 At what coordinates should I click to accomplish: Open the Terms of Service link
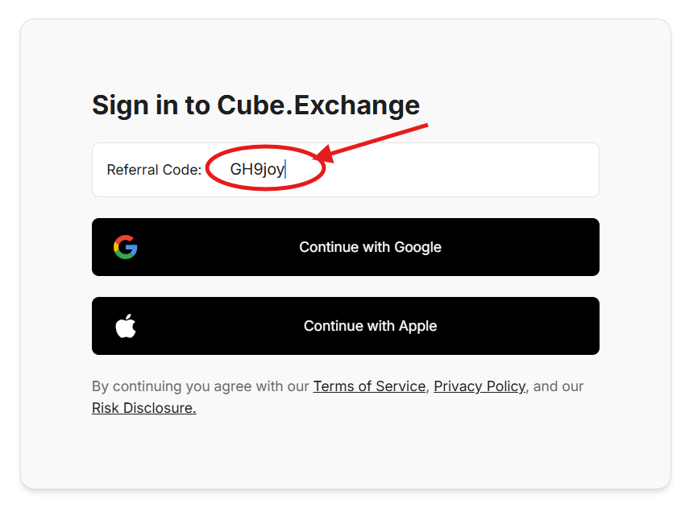369,386
